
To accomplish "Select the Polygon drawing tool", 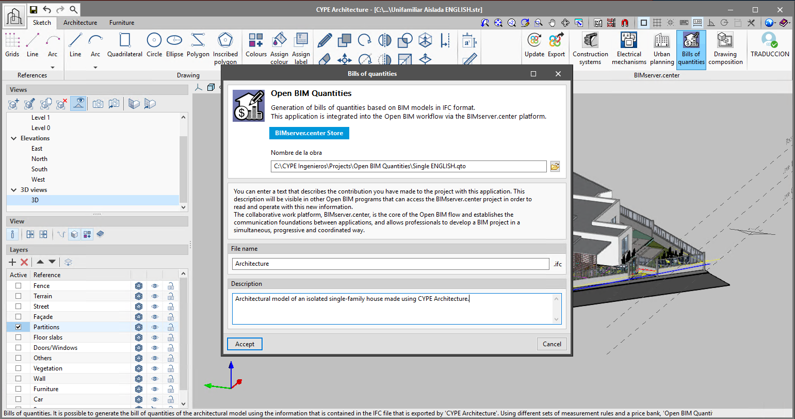I will 198,44.
